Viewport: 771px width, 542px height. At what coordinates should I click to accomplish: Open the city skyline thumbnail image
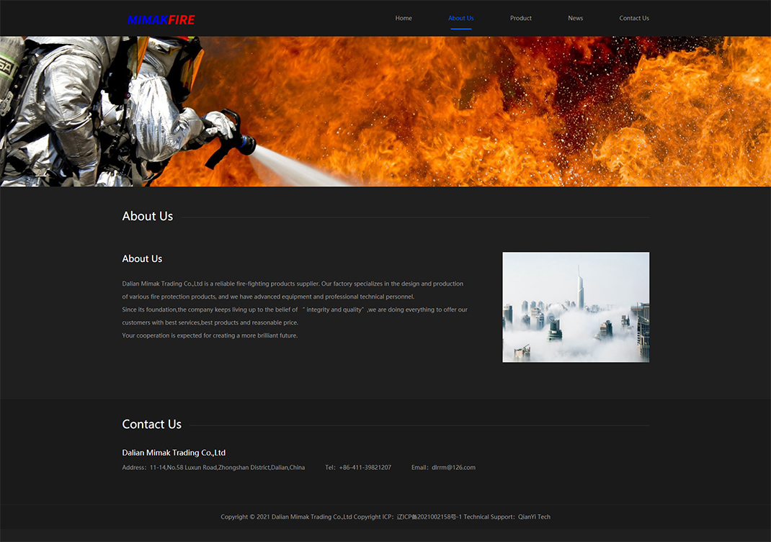(575, 307)
